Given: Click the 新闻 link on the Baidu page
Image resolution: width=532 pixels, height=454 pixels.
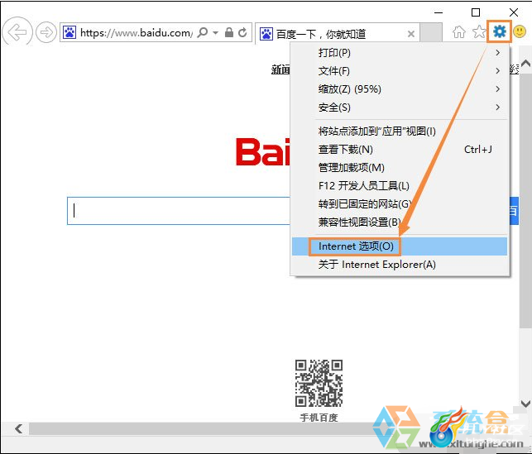Looking at the screenshot, I should pos(280,69).
